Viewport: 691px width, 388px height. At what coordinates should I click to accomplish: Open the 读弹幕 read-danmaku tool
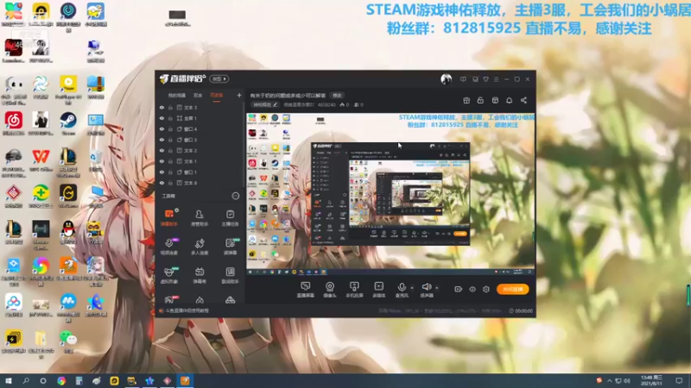[x=230, y=247]
